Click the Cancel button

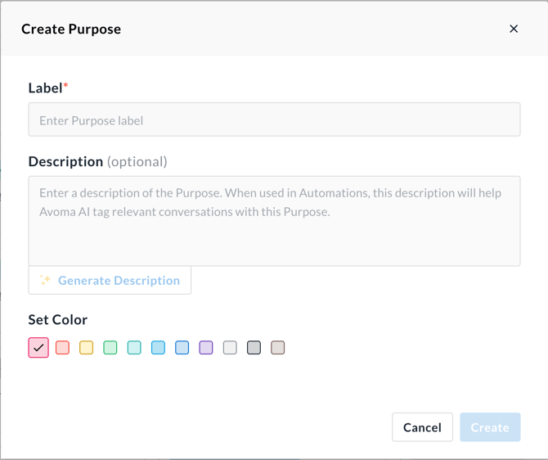point(422,427)
